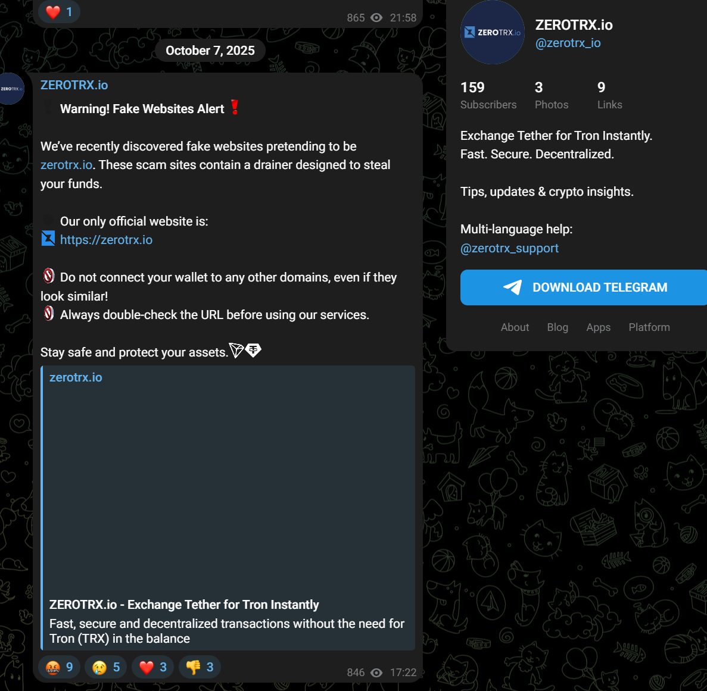Screen dimensions: 707x691
Task: Click the prohibited emoji before 'Always double-check'
Action: point(49,313)
